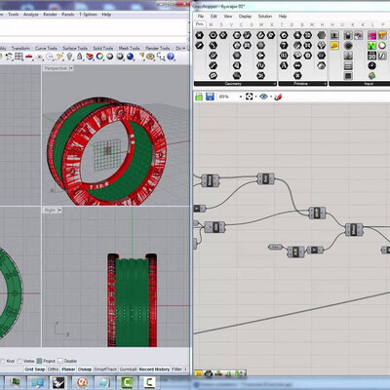This screenshot has height=390, width=390.
Task: Click the Right viewport title label
Action: coord(50,211)
